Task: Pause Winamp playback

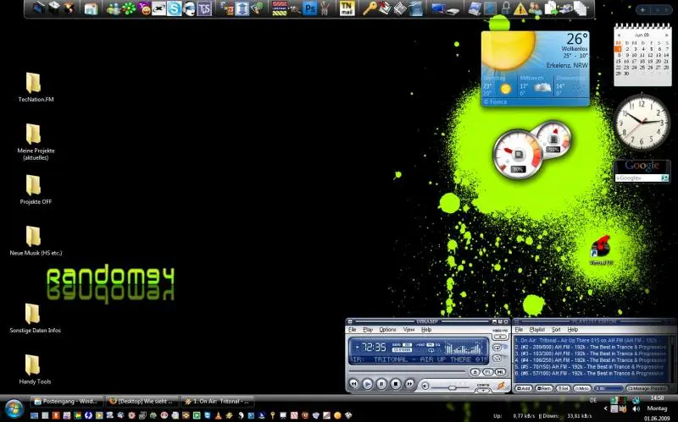Action: point(381,384)
